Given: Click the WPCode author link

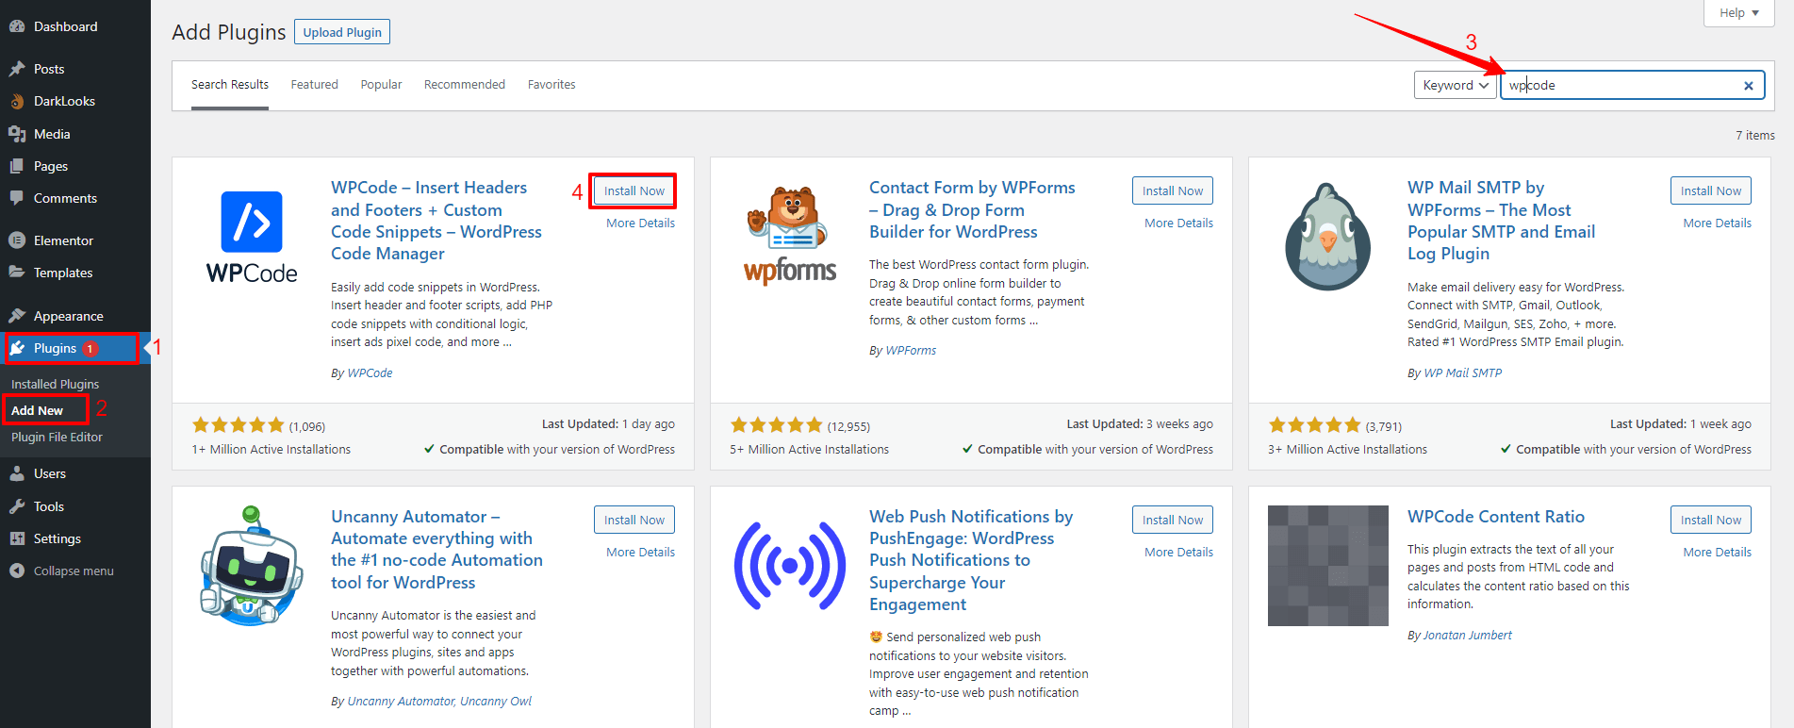Looking at the screenshot, I should click(370, 373).
